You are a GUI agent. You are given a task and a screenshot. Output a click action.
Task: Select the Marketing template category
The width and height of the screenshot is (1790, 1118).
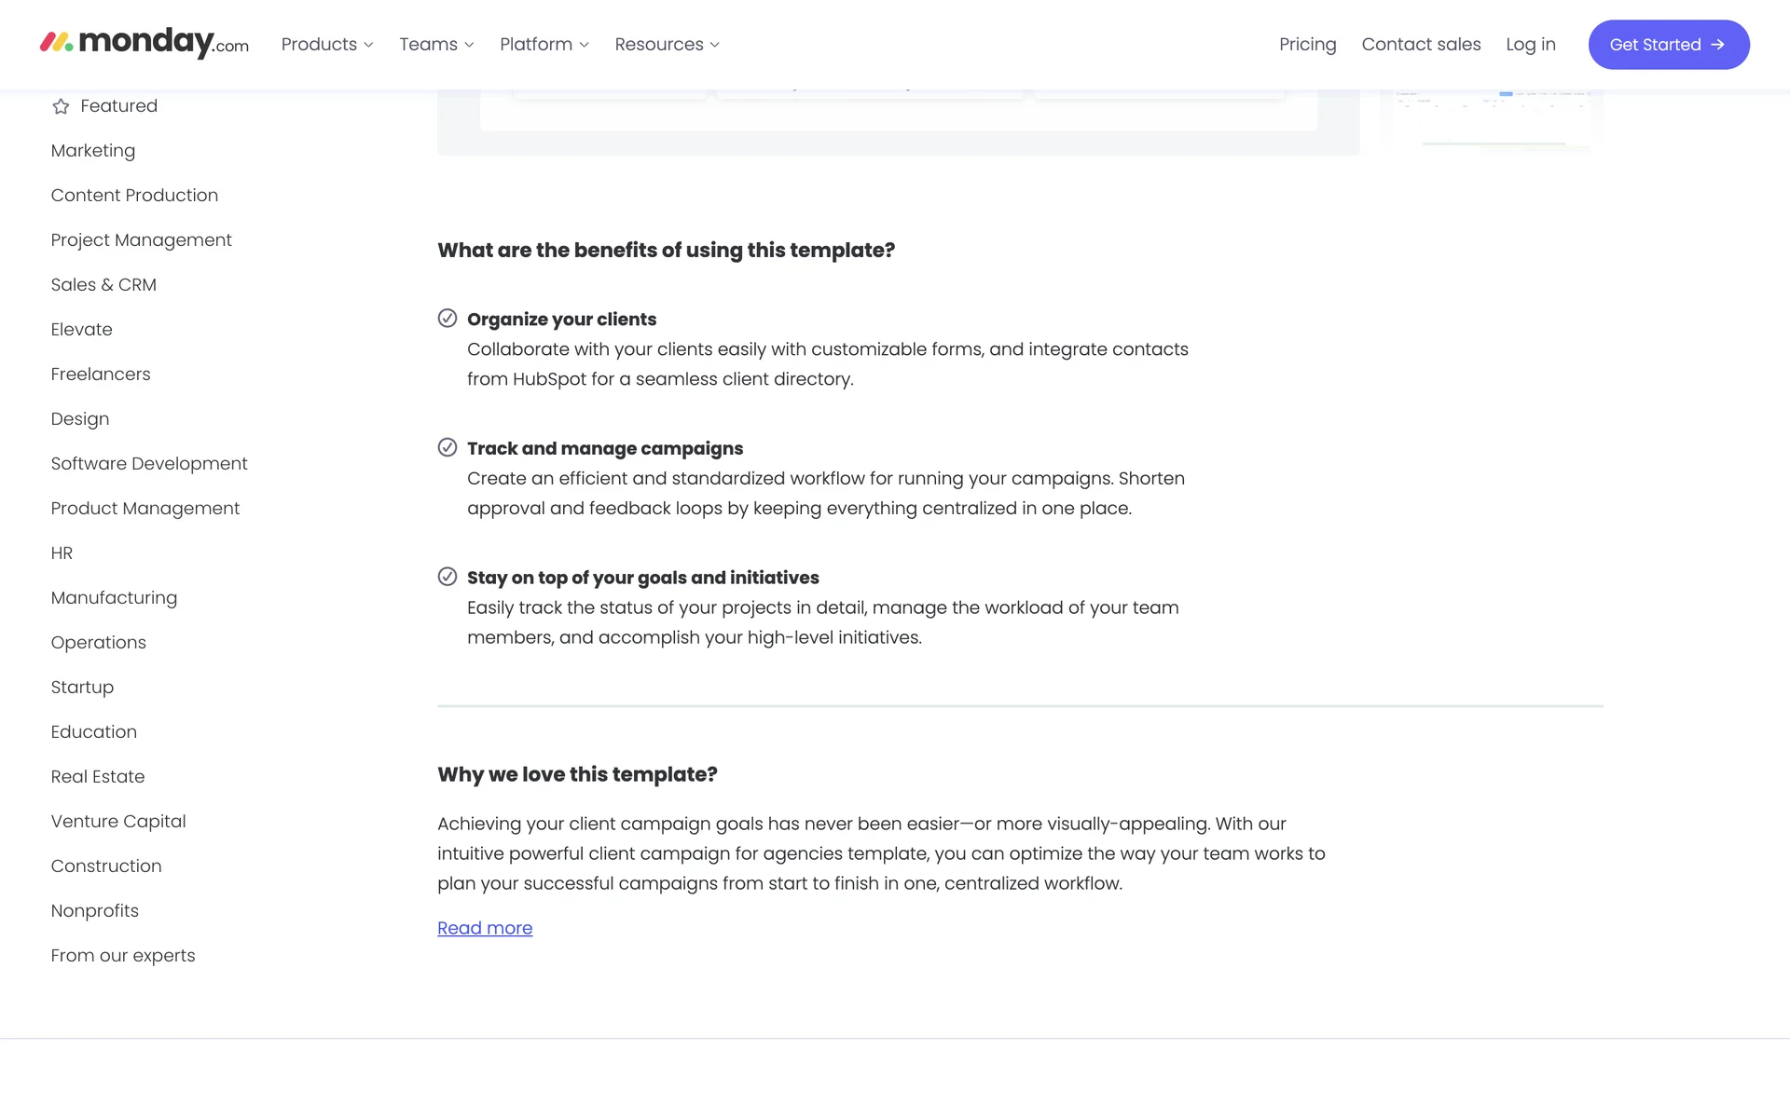[93, 151]
